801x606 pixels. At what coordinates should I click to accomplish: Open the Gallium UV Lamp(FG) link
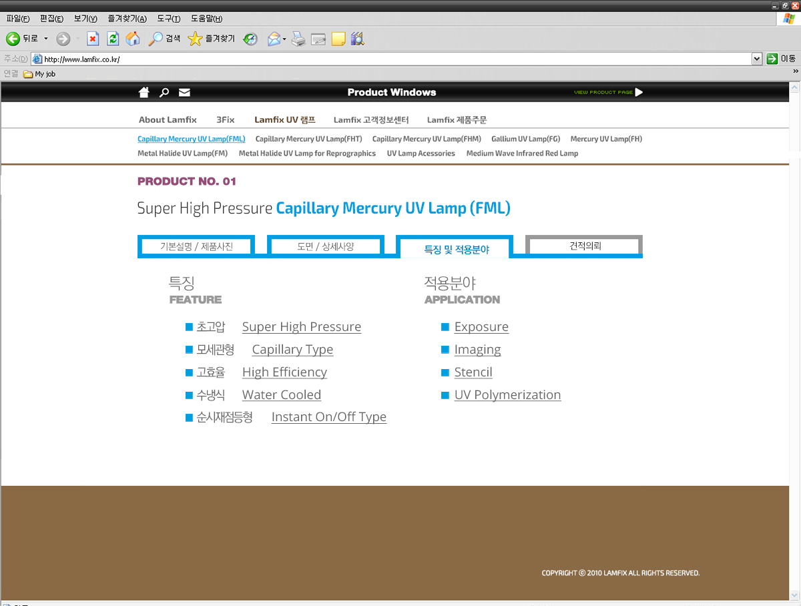pyautogui.click(x=525, y=139)
